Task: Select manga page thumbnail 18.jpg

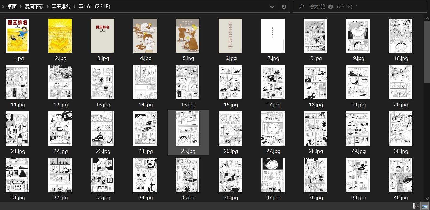Action: click(316, 82)
